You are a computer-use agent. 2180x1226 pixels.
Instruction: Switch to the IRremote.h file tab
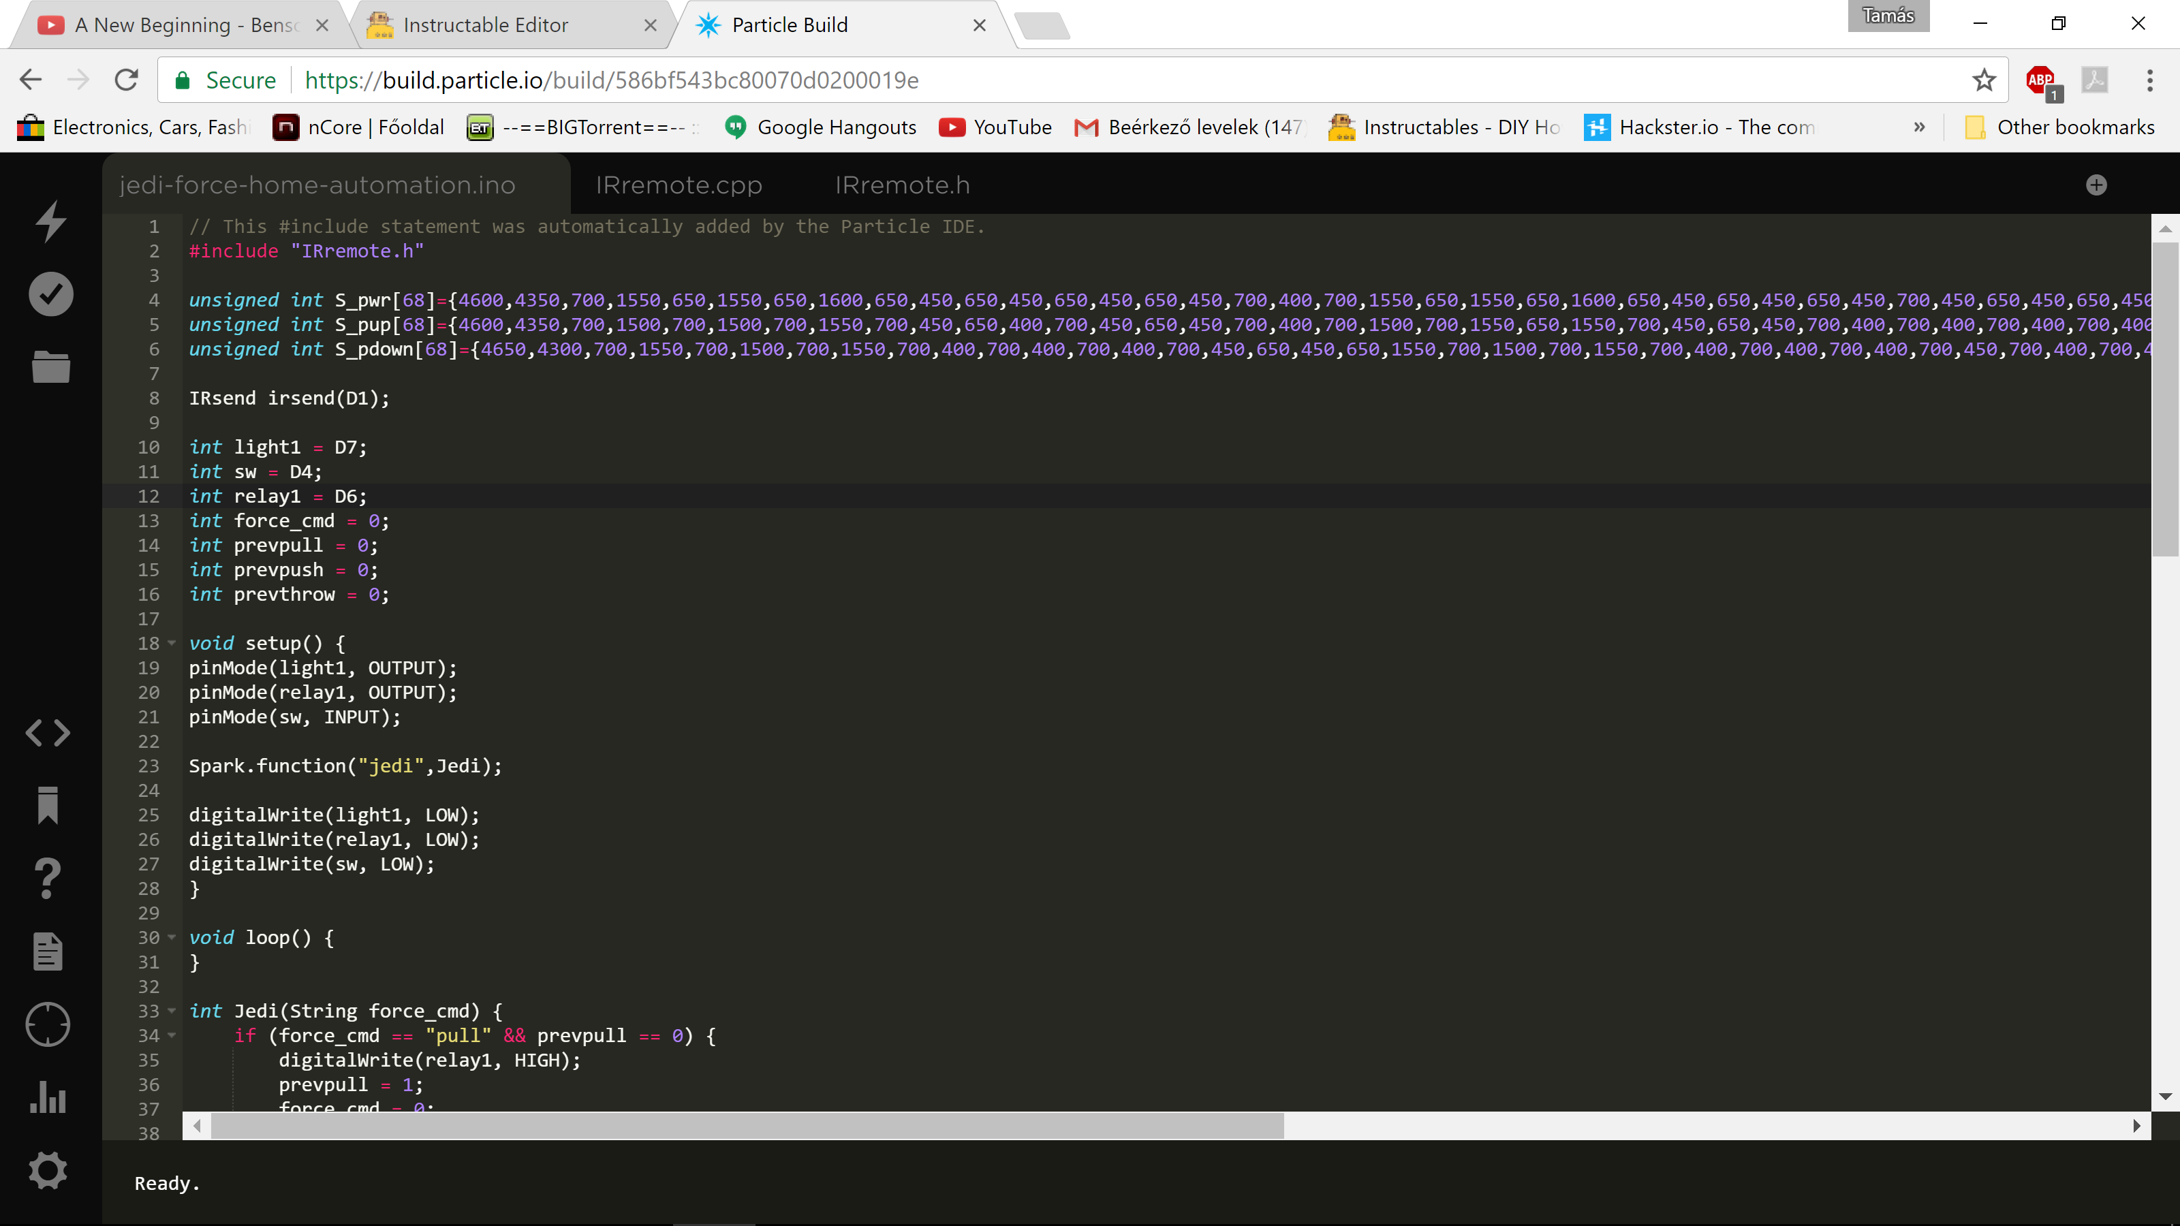pyautogui.click(x=902, y=185)
